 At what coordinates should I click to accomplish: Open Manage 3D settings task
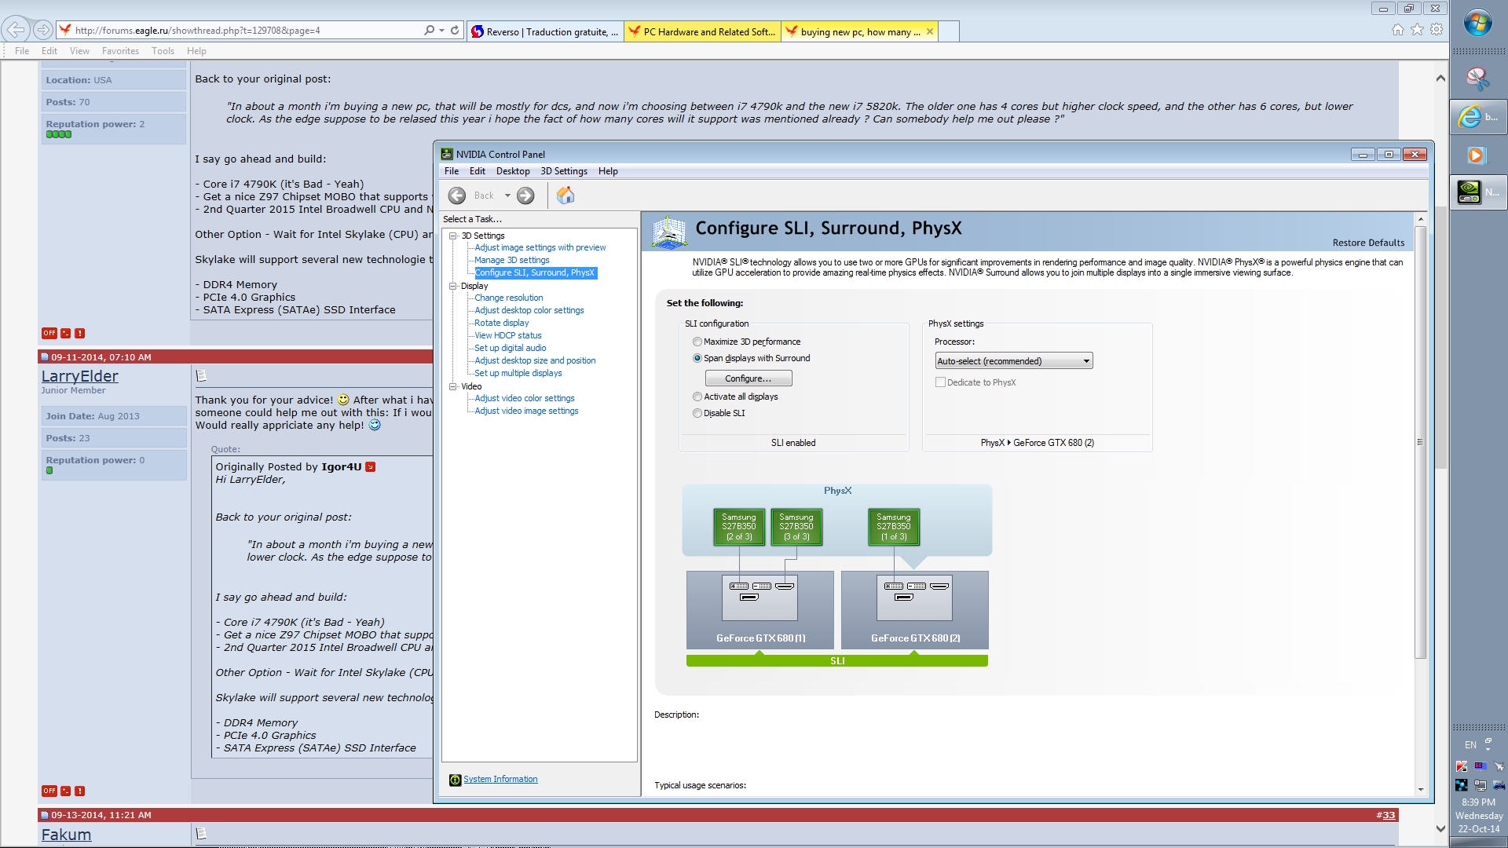coord(512,261)
